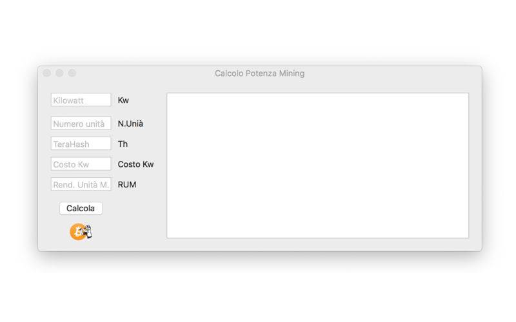The image size is (516, 322).
Task: Zoom the window using the third title button
Action: click(x=72, y=73)
